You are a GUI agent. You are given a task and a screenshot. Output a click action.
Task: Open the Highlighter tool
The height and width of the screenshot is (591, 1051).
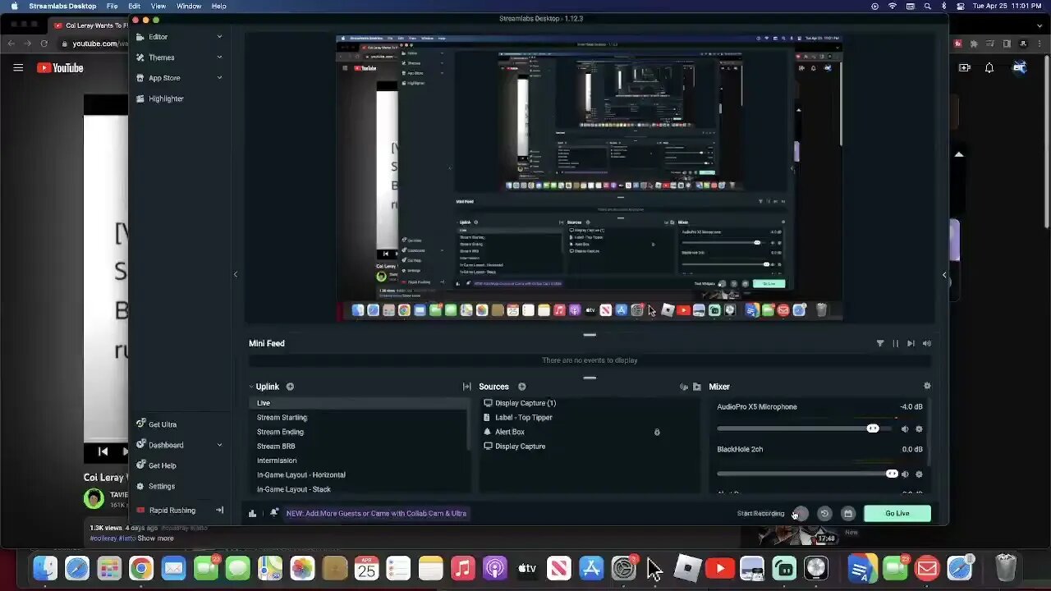[x=166, y=98]
